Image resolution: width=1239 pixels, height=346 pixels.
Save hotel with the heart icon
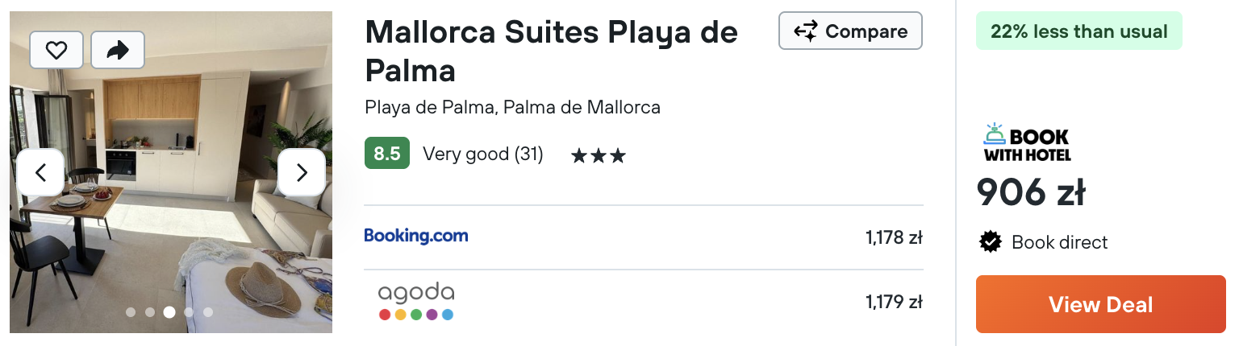(x=56, y=50)
